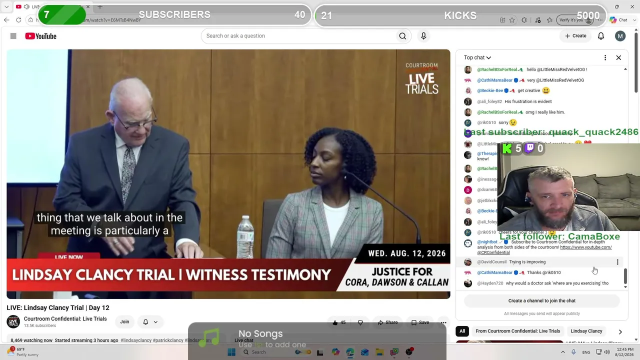Open the browser tab list dropdown
This screenshot has height=360, width=640.
(6, 7)
